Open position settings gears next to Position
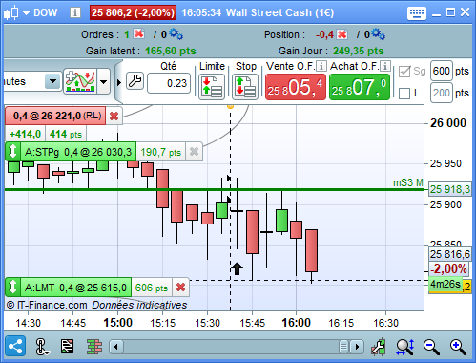The width and height of the screenshot is (476, 363). pos(378,34)
